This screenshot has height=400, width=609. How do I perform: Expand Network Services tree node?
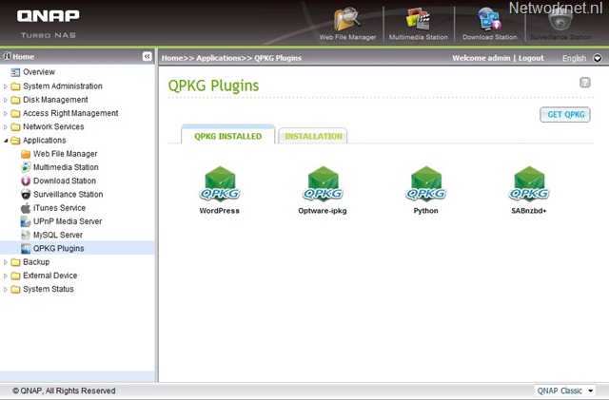pos(6,127)
